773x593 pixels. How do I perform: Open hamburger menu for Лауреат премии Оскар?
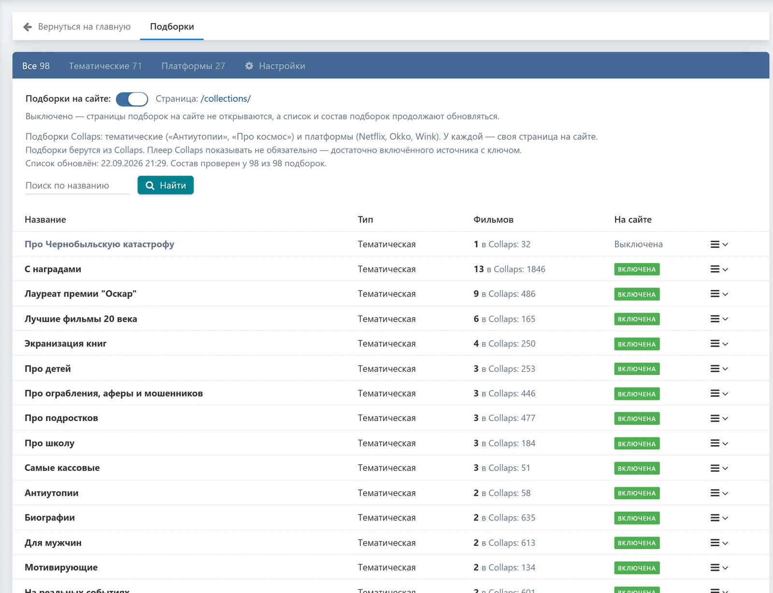coord(719,294)
